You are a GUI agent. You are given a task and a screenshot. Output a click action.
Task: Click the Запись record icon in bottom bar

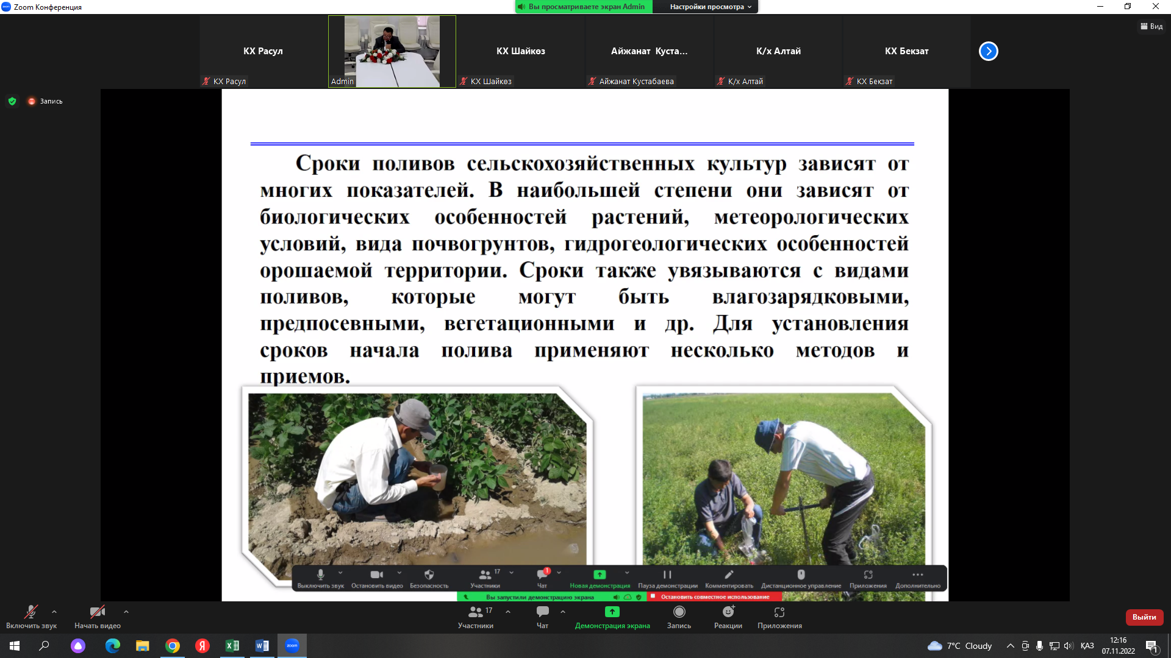679,612
